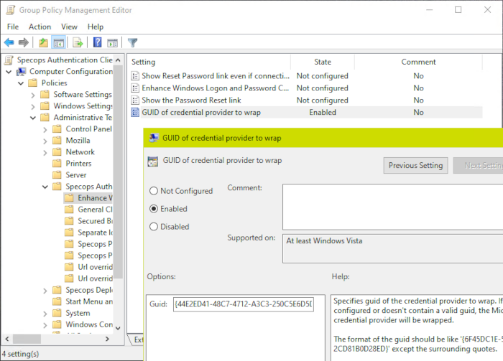Viewport: 503px width, 361px height.
Task: Open 'Show the Password Reset link' setting
Action: coord(190,100)
